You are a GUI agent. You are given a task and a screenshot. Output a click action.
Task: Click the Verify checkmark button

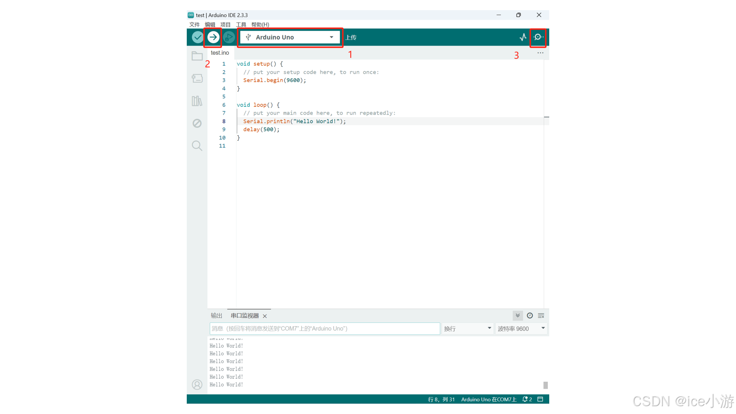click(197, 37)
